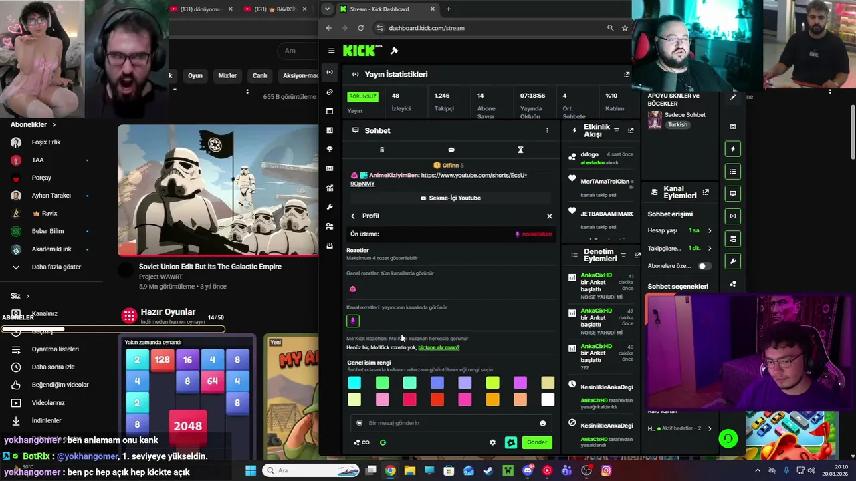
Task: Select the pink general badge
Action: point(353,289)
